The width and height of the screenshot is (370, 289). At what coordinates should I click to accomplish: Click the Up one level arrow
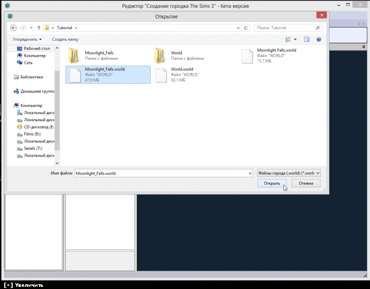tap(39, 28)
